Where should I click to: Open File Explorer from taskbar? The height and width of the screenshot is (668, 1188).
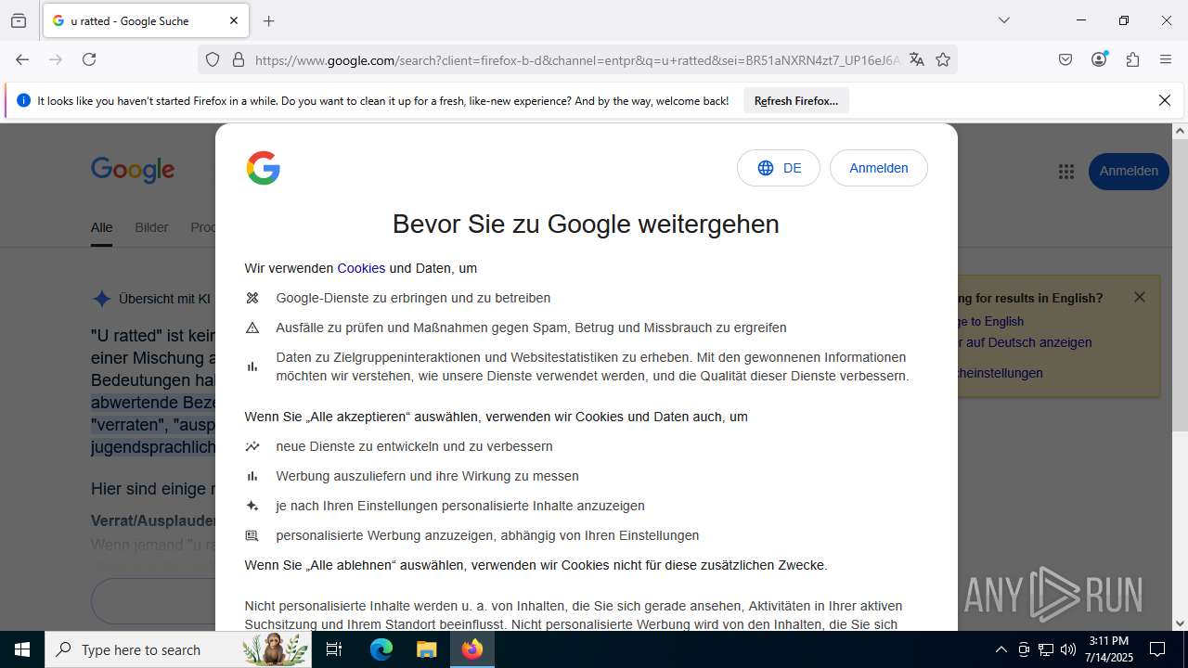click(426, 649)
